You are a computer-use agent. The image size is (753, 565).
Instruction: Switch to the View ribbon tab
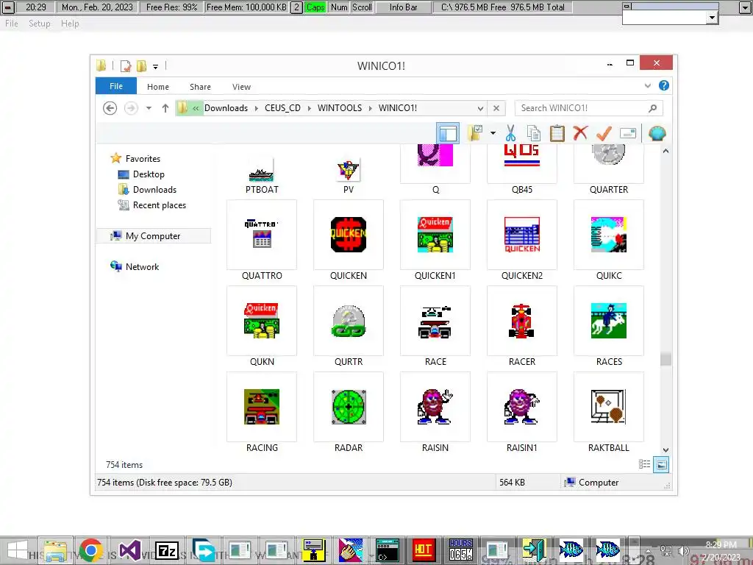point(241,87)
